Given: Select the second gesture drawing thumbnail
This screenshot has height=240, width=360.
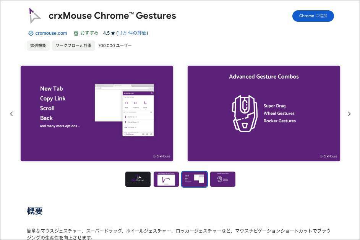Looking at the screenshot, I should click(x=166, y=179).
